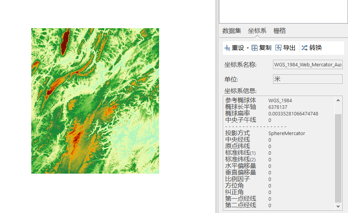The height and width of the screenshot is (213, 348).
Task: Click the 导出 button label
Action: click(289, 48)
